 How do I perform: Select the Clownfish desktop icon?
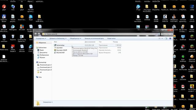tap(183, 77)
